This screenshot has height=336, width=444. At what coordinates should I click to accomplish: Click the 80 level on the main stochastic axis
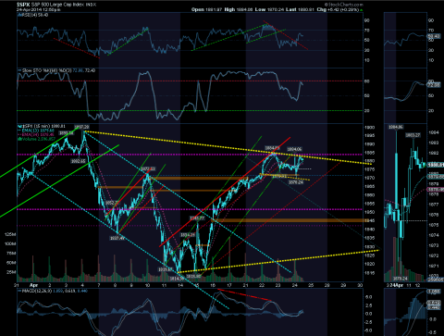pyautogui.click(x=367, y=81)
